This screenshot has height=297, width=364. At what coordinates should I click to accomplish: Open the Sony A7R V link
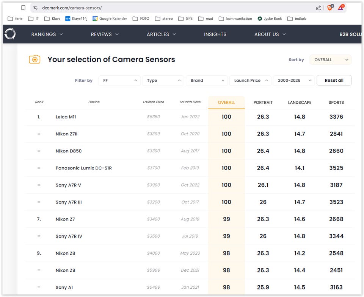tap(68, 185)
